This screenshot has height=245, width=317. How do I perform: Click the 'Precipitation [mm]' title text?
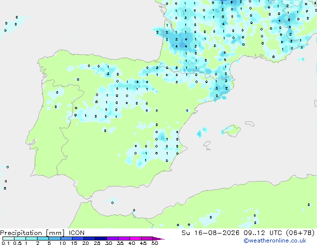click(x=32, y=233)
